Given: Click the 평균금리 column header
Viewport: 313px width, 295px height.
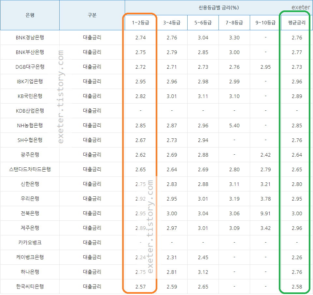Looking at the screenshot, I should [297, 23].
